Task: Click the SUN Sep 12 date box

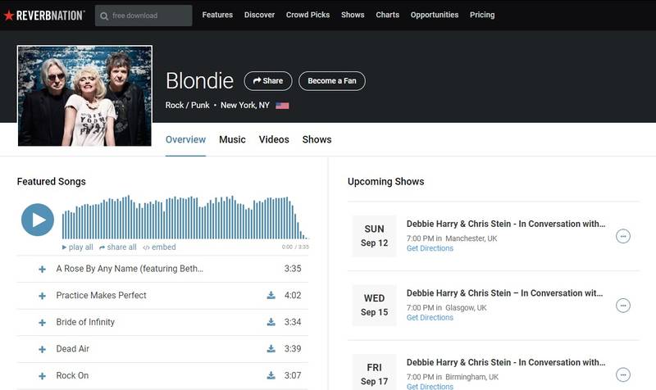Action: 374,236
